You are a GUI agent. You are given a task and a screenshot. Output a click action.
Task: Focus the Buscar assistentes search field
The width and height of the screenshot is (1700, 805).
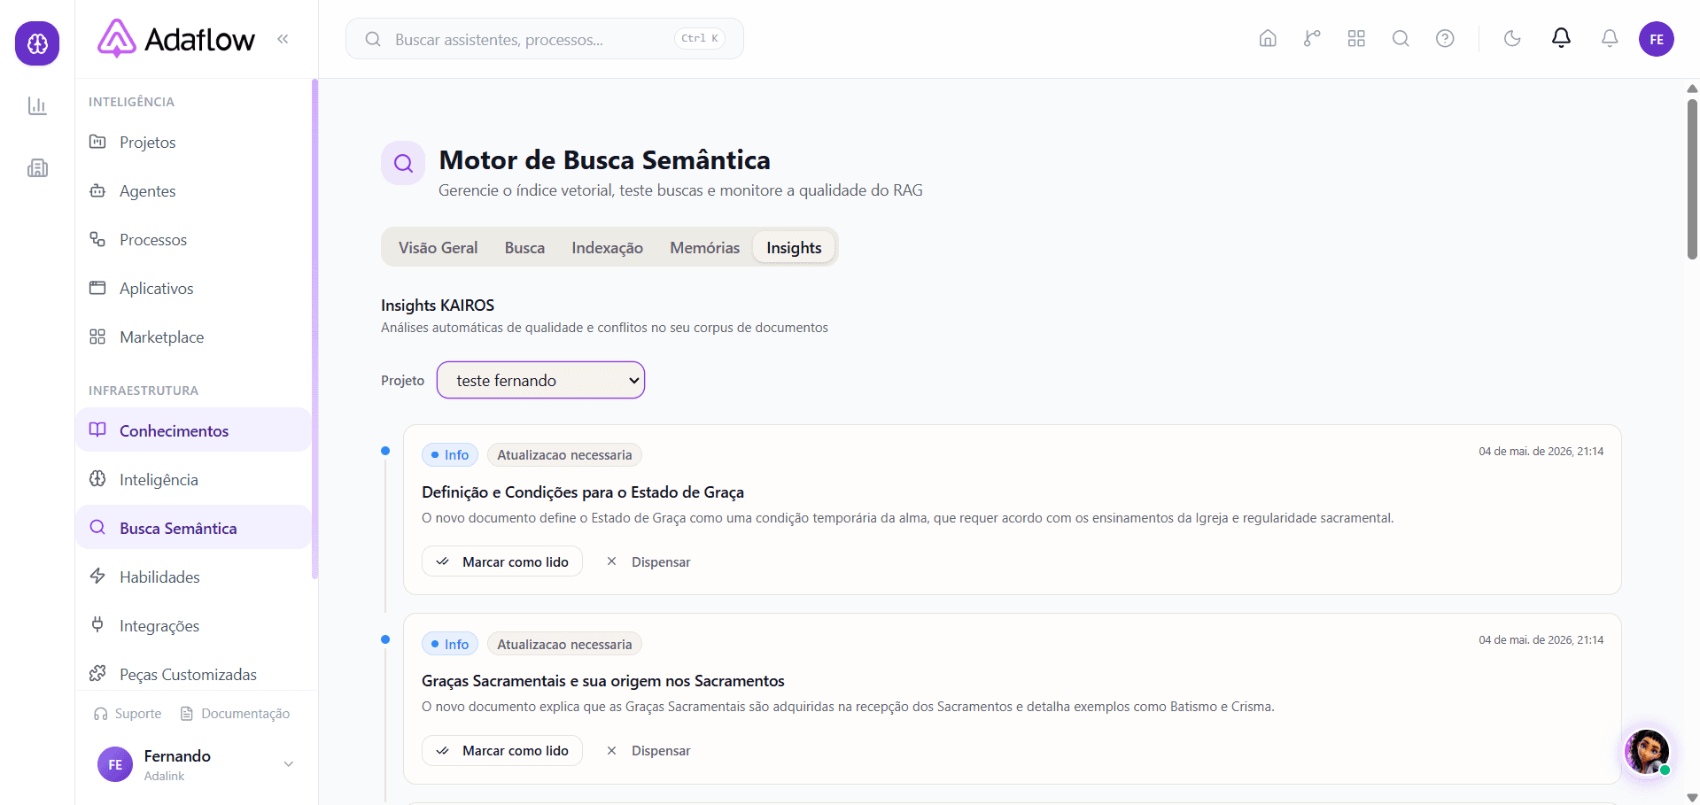(544, 39)
